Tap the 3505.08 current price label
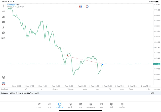Screen dimensions: 161x112 tap(157, 64)
